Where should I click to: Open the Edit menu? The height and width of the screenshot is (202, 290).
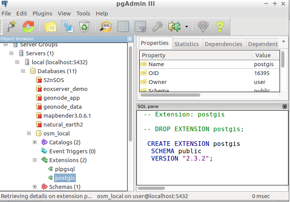(22, 14)
